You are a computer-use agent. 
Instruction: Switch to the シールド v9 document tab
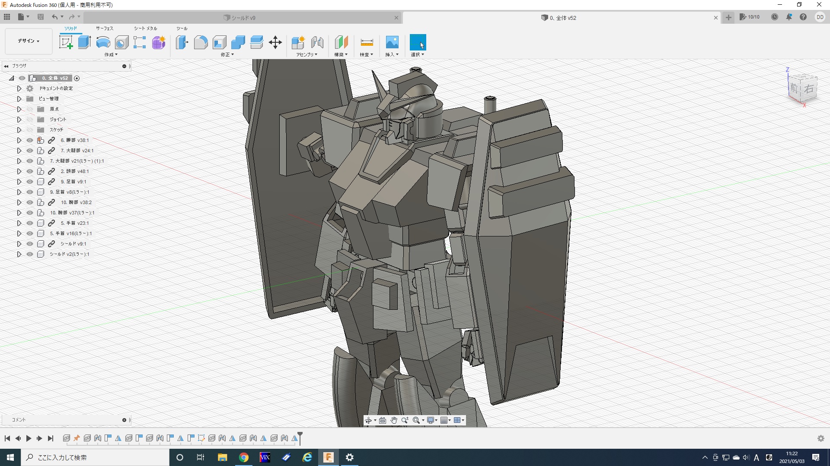coord(243,18)
